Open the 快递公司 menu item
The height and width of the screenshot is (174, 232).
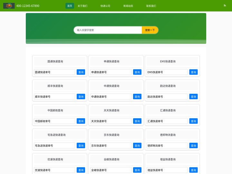pos(105,6)
